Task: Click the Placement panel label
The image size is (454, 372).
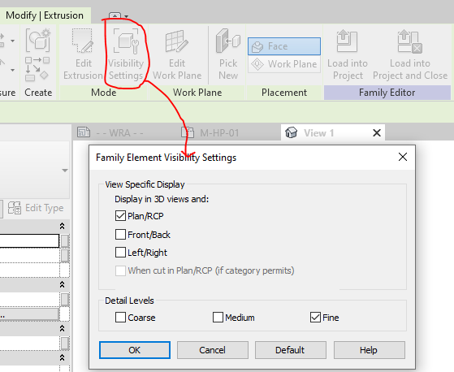Action: pyautogui.click(x=284, y=93)
